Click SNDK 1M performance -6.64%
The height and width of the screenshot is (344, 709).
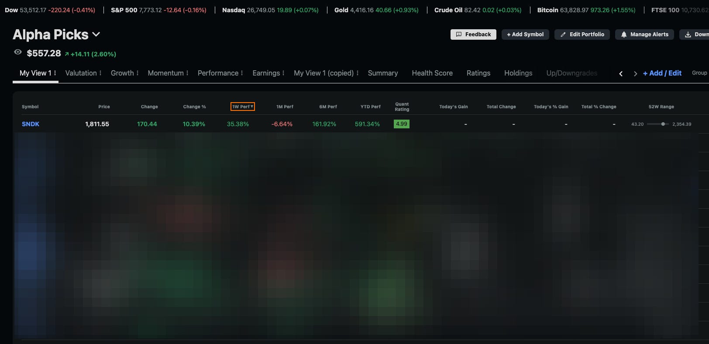tap(282, 124)
